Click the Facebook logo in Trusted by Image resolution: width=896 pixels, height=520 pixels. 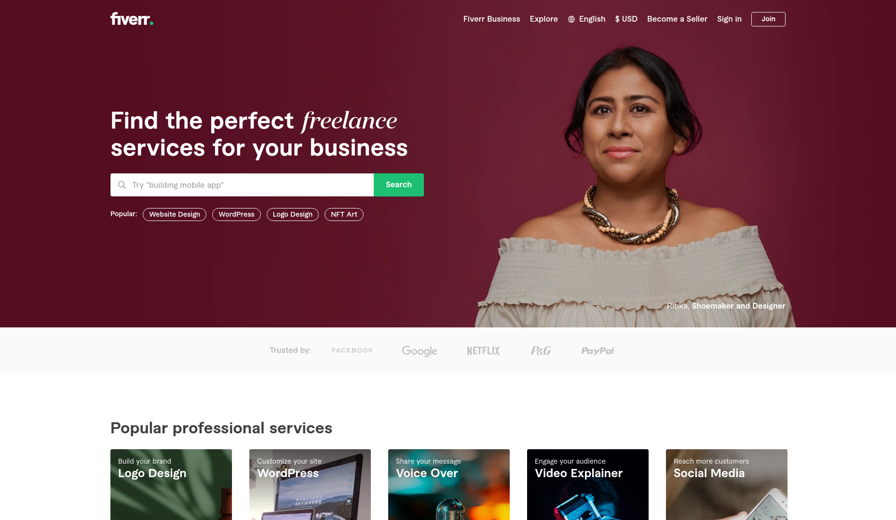tap(353, 351)
